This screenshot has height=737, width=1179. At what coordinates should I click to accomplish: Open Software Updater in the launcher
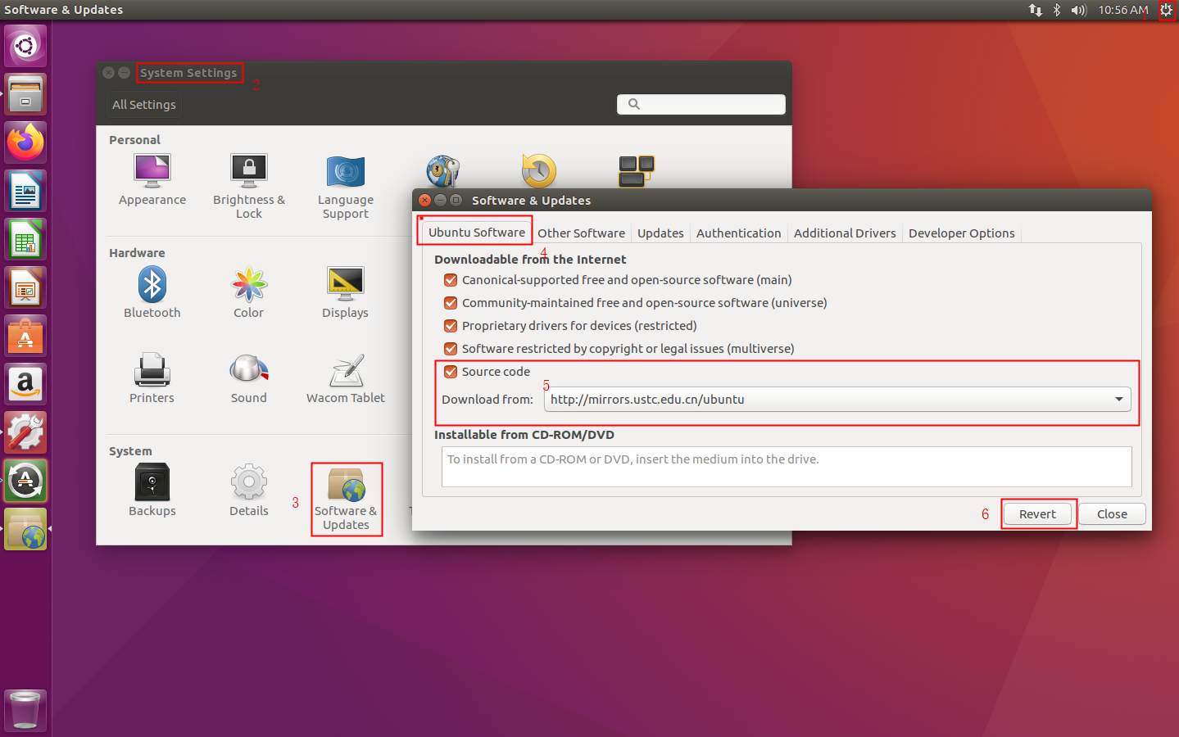point(25,481)
